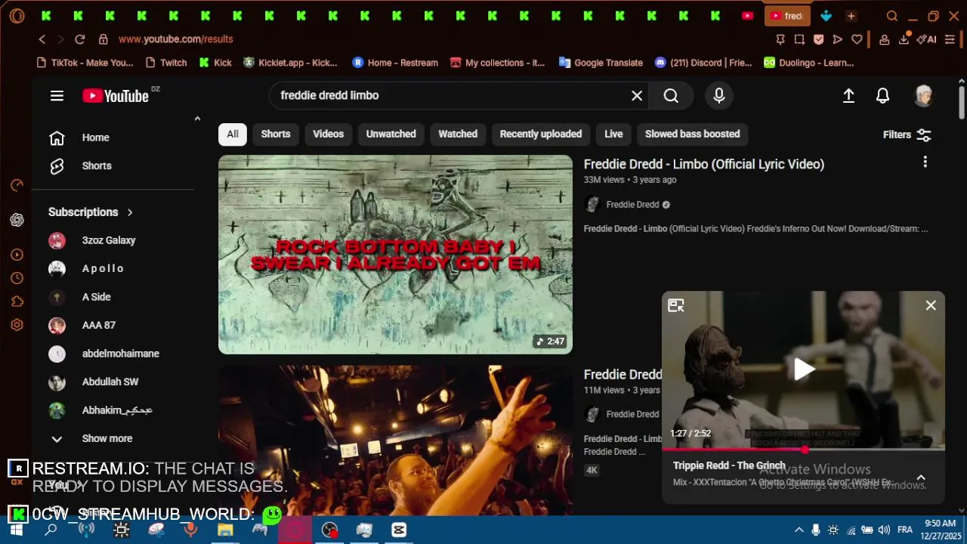This screenshot has width=967, height=544.
Task: Start voice search with microphone
Action: tap(719, 95)
